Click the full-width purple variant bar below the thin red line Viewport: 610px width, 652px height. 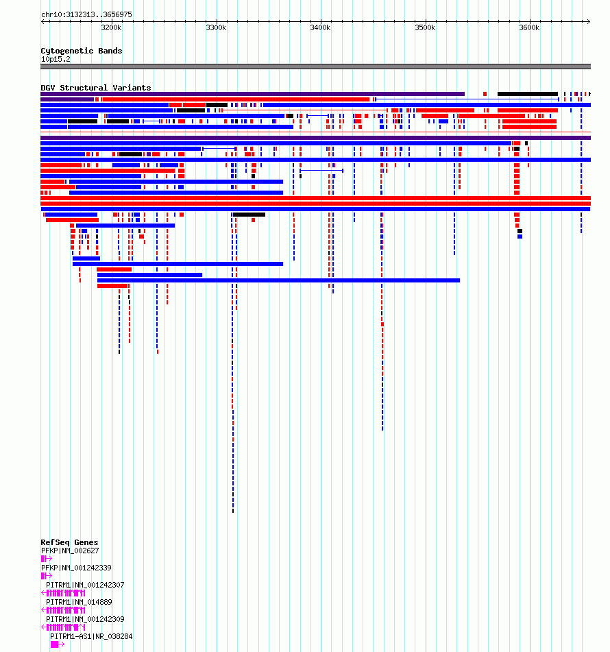315,138
